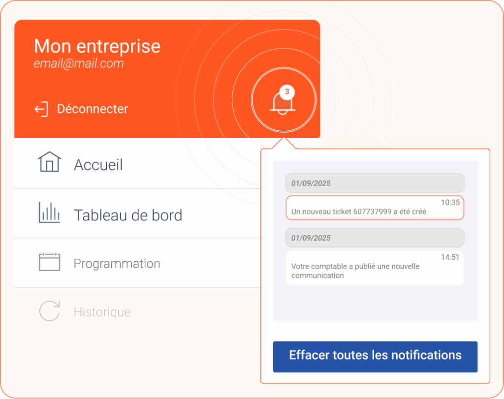Click the logout arrow icon

pos(41,109)
